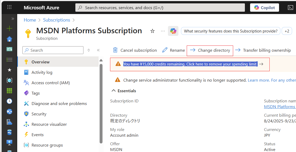Click the arrow after credits remaining message
Image resolution: width=296 pixels, height=152 pixels.
point(261,64)
